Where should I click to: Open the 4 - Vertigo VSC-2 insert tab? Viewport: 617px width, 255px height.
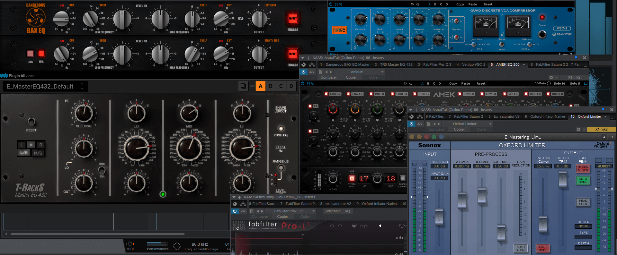click(471, 64)
